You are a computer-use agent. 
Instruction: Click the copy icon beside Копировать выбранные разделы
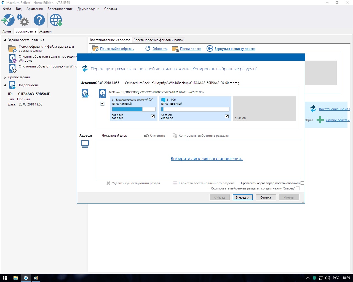pyautogui.click(x=175, y=135)
